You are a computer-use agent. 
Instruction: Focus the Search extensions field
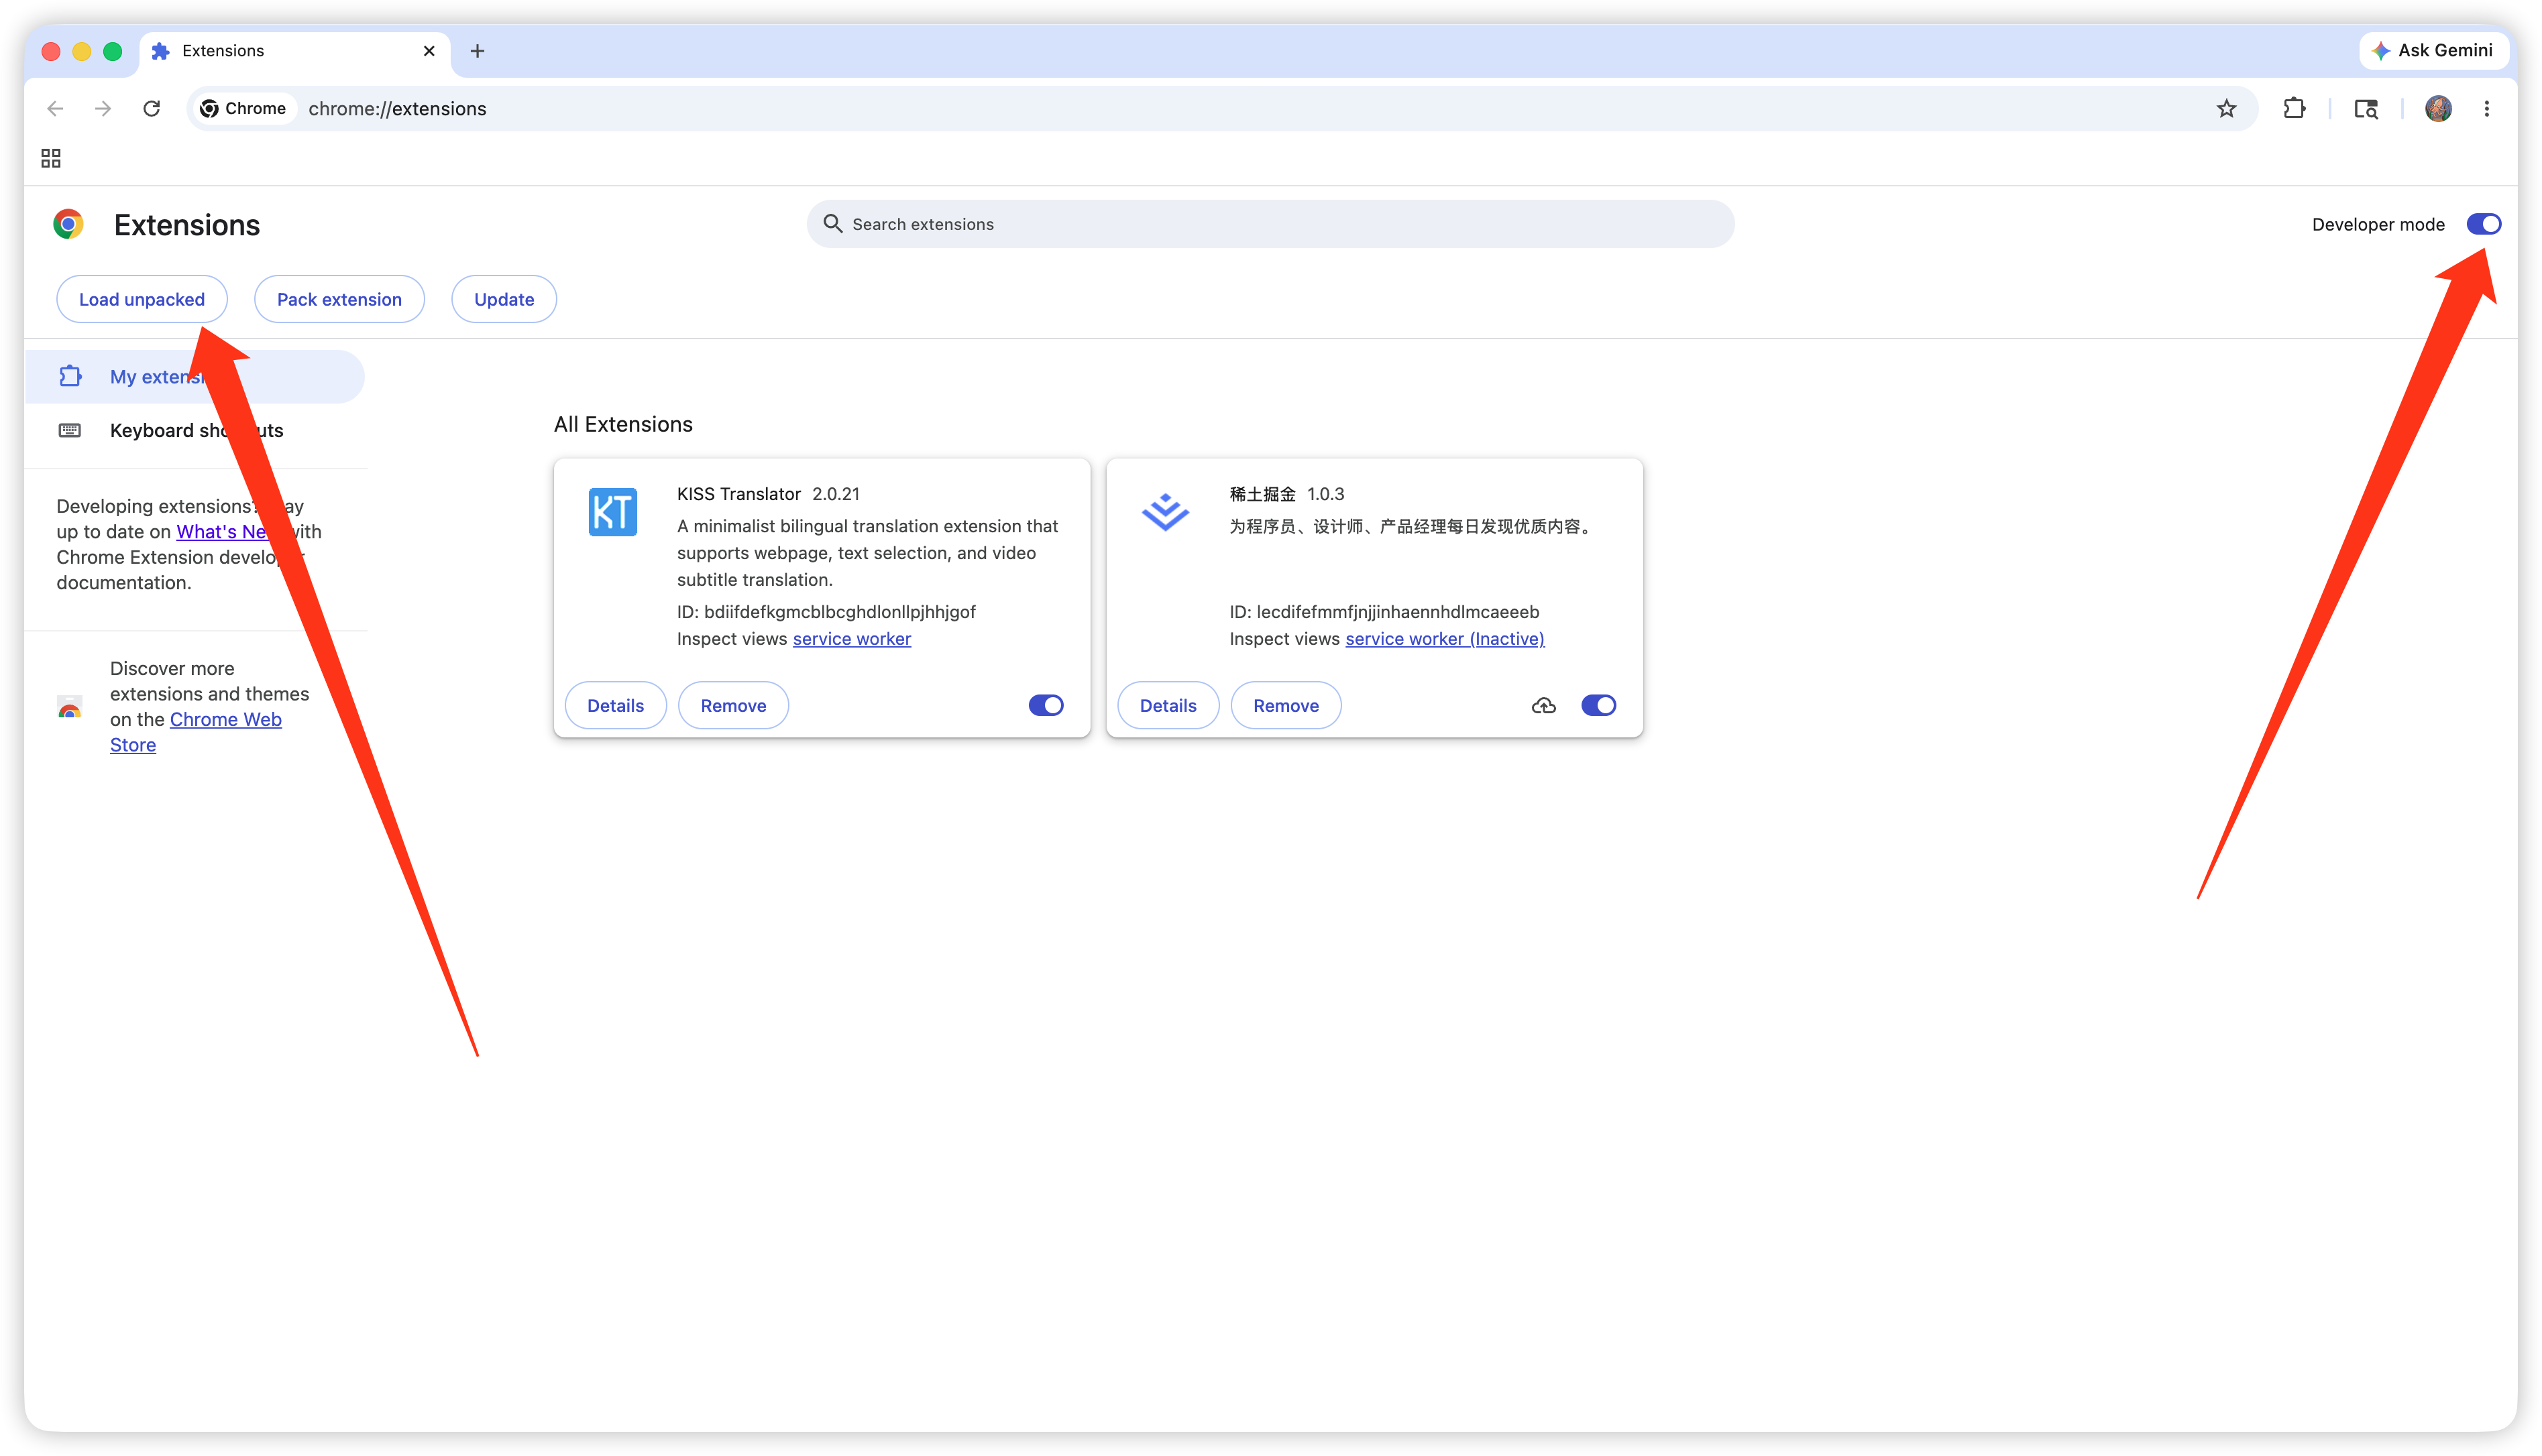coord(1270,224)
